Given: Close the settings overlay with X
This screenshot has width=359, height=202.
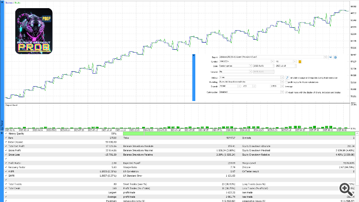Looking at the screenshot, I should [x=194, y=56].
